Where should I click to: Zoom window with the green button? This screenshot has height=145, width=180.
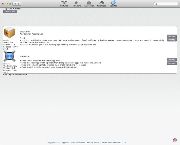[10, 4]
